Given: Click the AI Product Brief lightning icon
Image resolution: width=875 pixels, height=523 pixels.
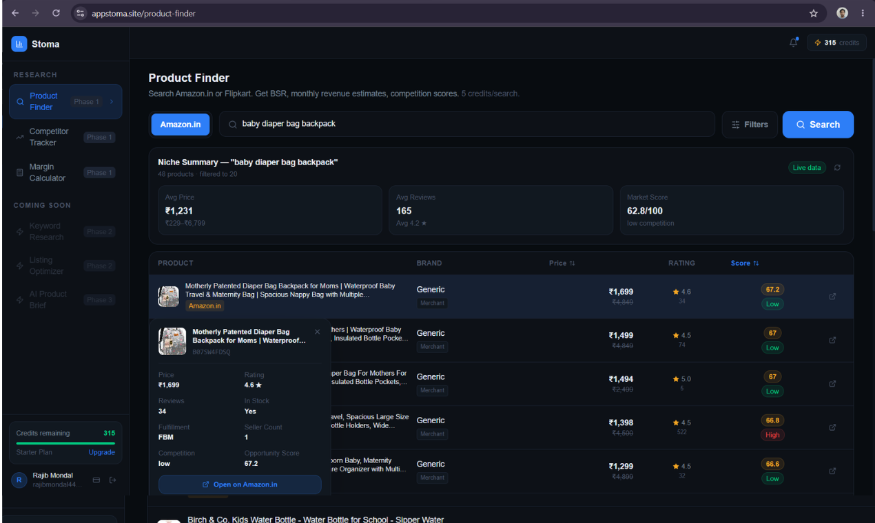Looking at the screenshot, I should tap(20, 300).
